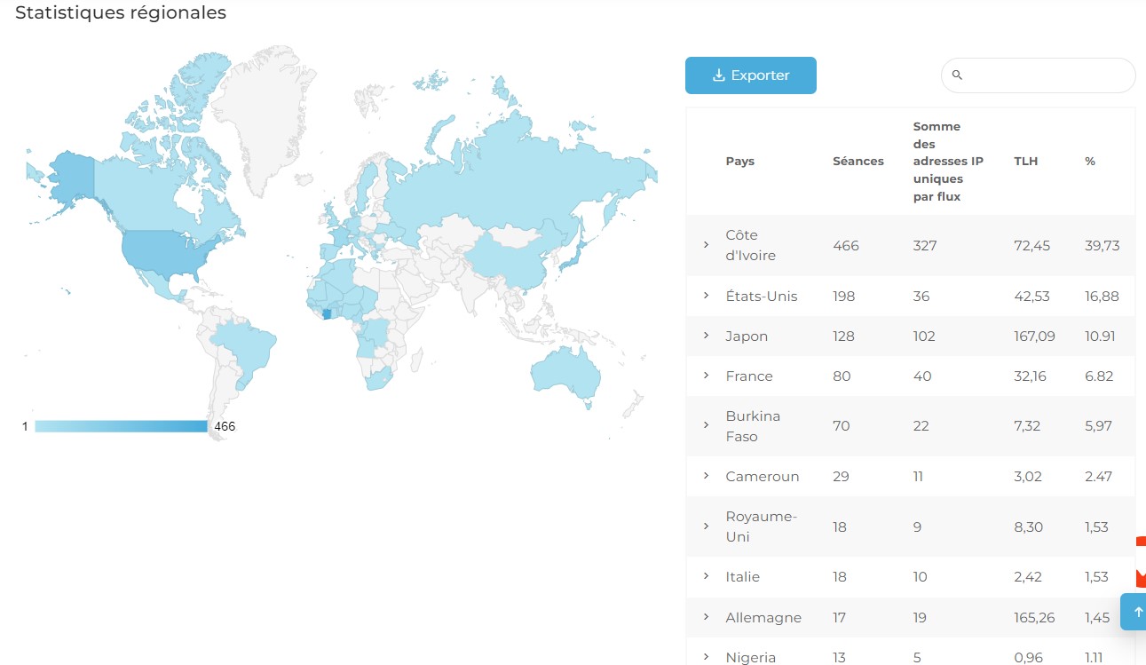The width and height of the screenshot is (1146, 665).
Task: Expand the Royaume-Uni row
Action: 707,526
